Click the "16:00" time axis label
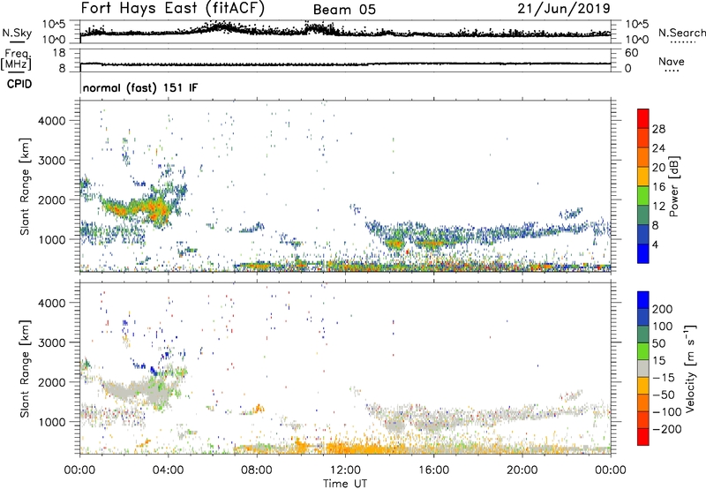 tap(433, 470)
